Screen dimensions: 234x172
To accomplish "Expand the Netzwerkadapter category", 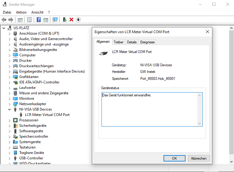I will (x=10, y=104).
